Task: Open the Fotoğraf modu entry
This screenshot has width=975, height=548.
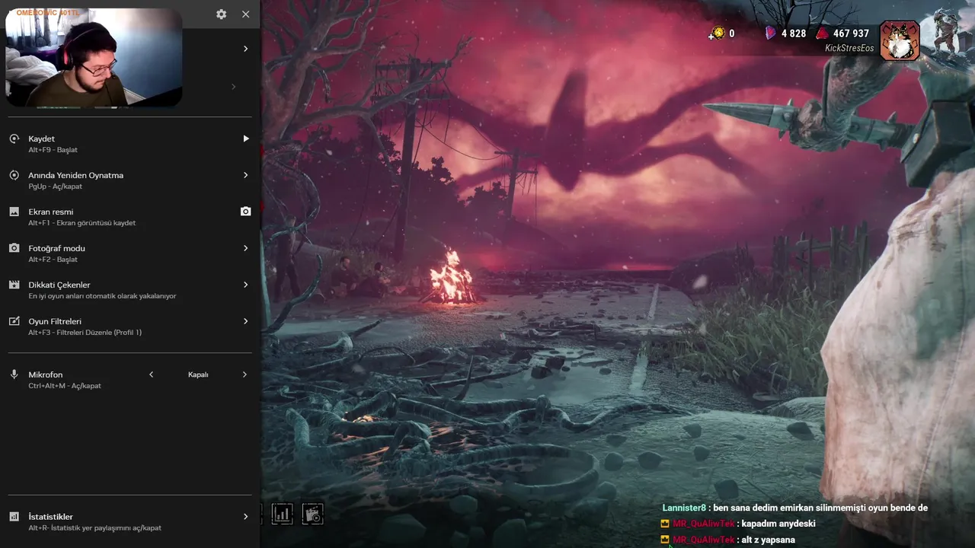Action: [x=129, y=253]
